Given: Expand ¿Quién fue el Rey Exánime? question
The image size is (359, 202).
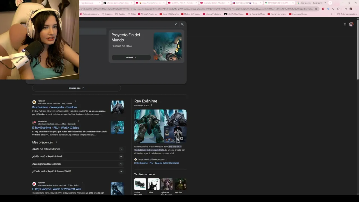Looking at the screenshot, I should pyautogui.click(x=78, y=149).
